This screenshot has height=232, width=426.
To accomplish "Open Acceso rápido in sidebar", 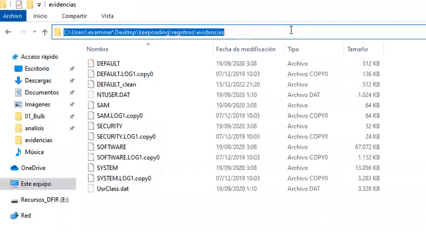I will [39, 57].
